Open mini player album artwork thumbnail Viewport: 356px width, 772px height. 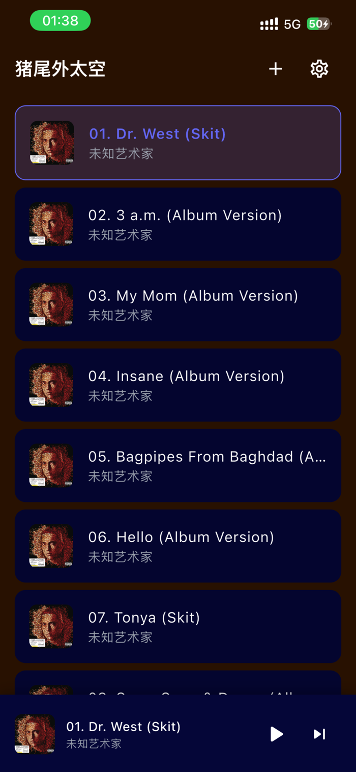point(35,734)
